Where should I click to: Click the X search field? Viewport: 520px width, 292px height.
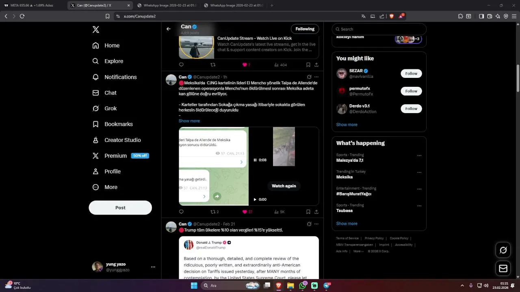tap(379, 29)
